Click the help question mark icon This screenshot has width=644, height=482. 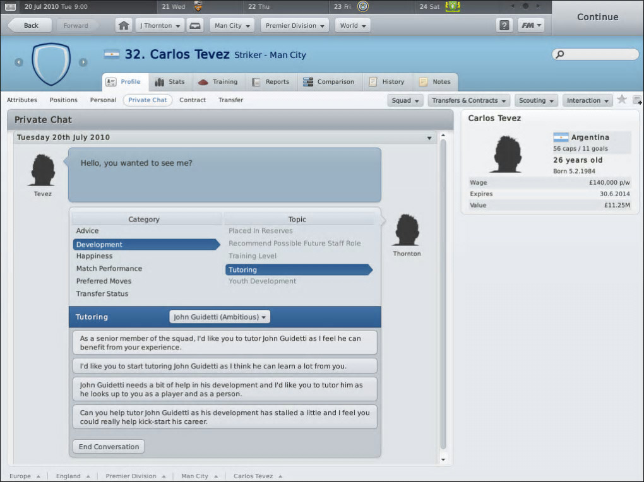[504, 25]
